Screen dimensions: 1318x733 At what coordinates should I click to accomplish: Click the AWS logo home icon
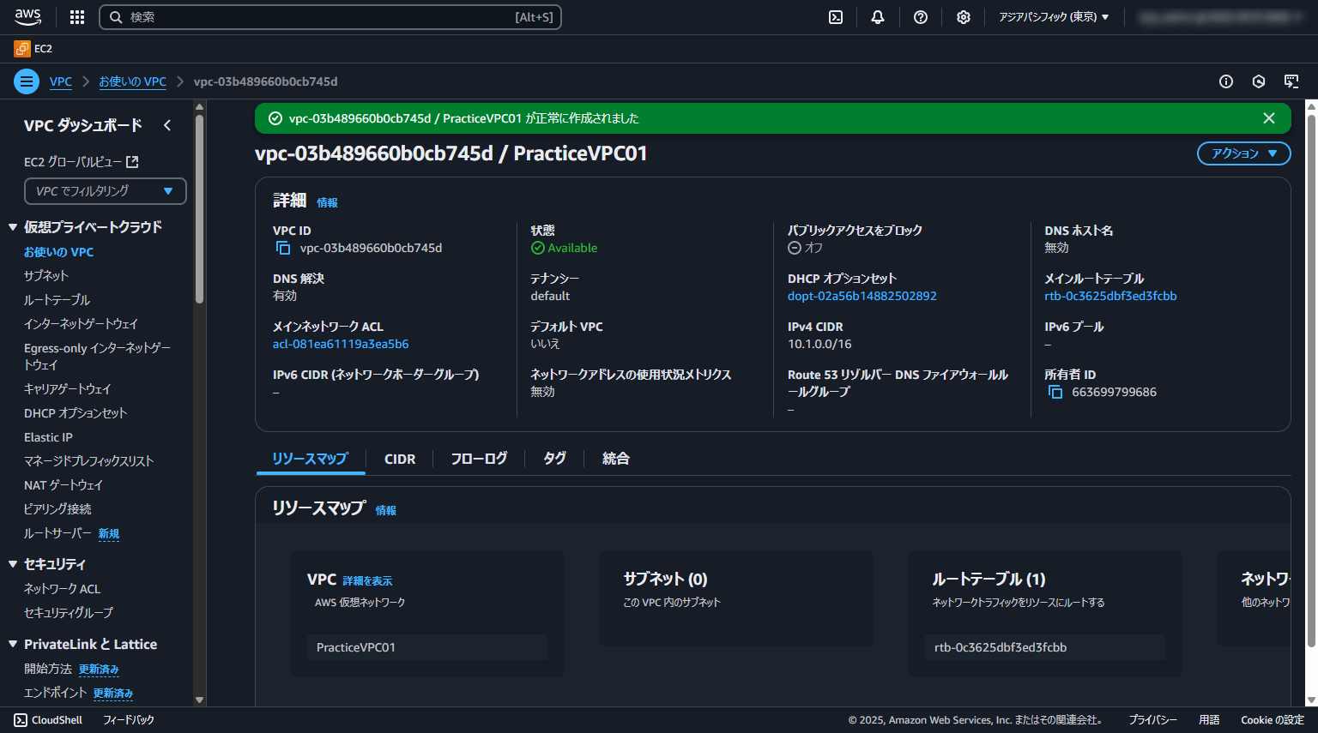point(27,17)
